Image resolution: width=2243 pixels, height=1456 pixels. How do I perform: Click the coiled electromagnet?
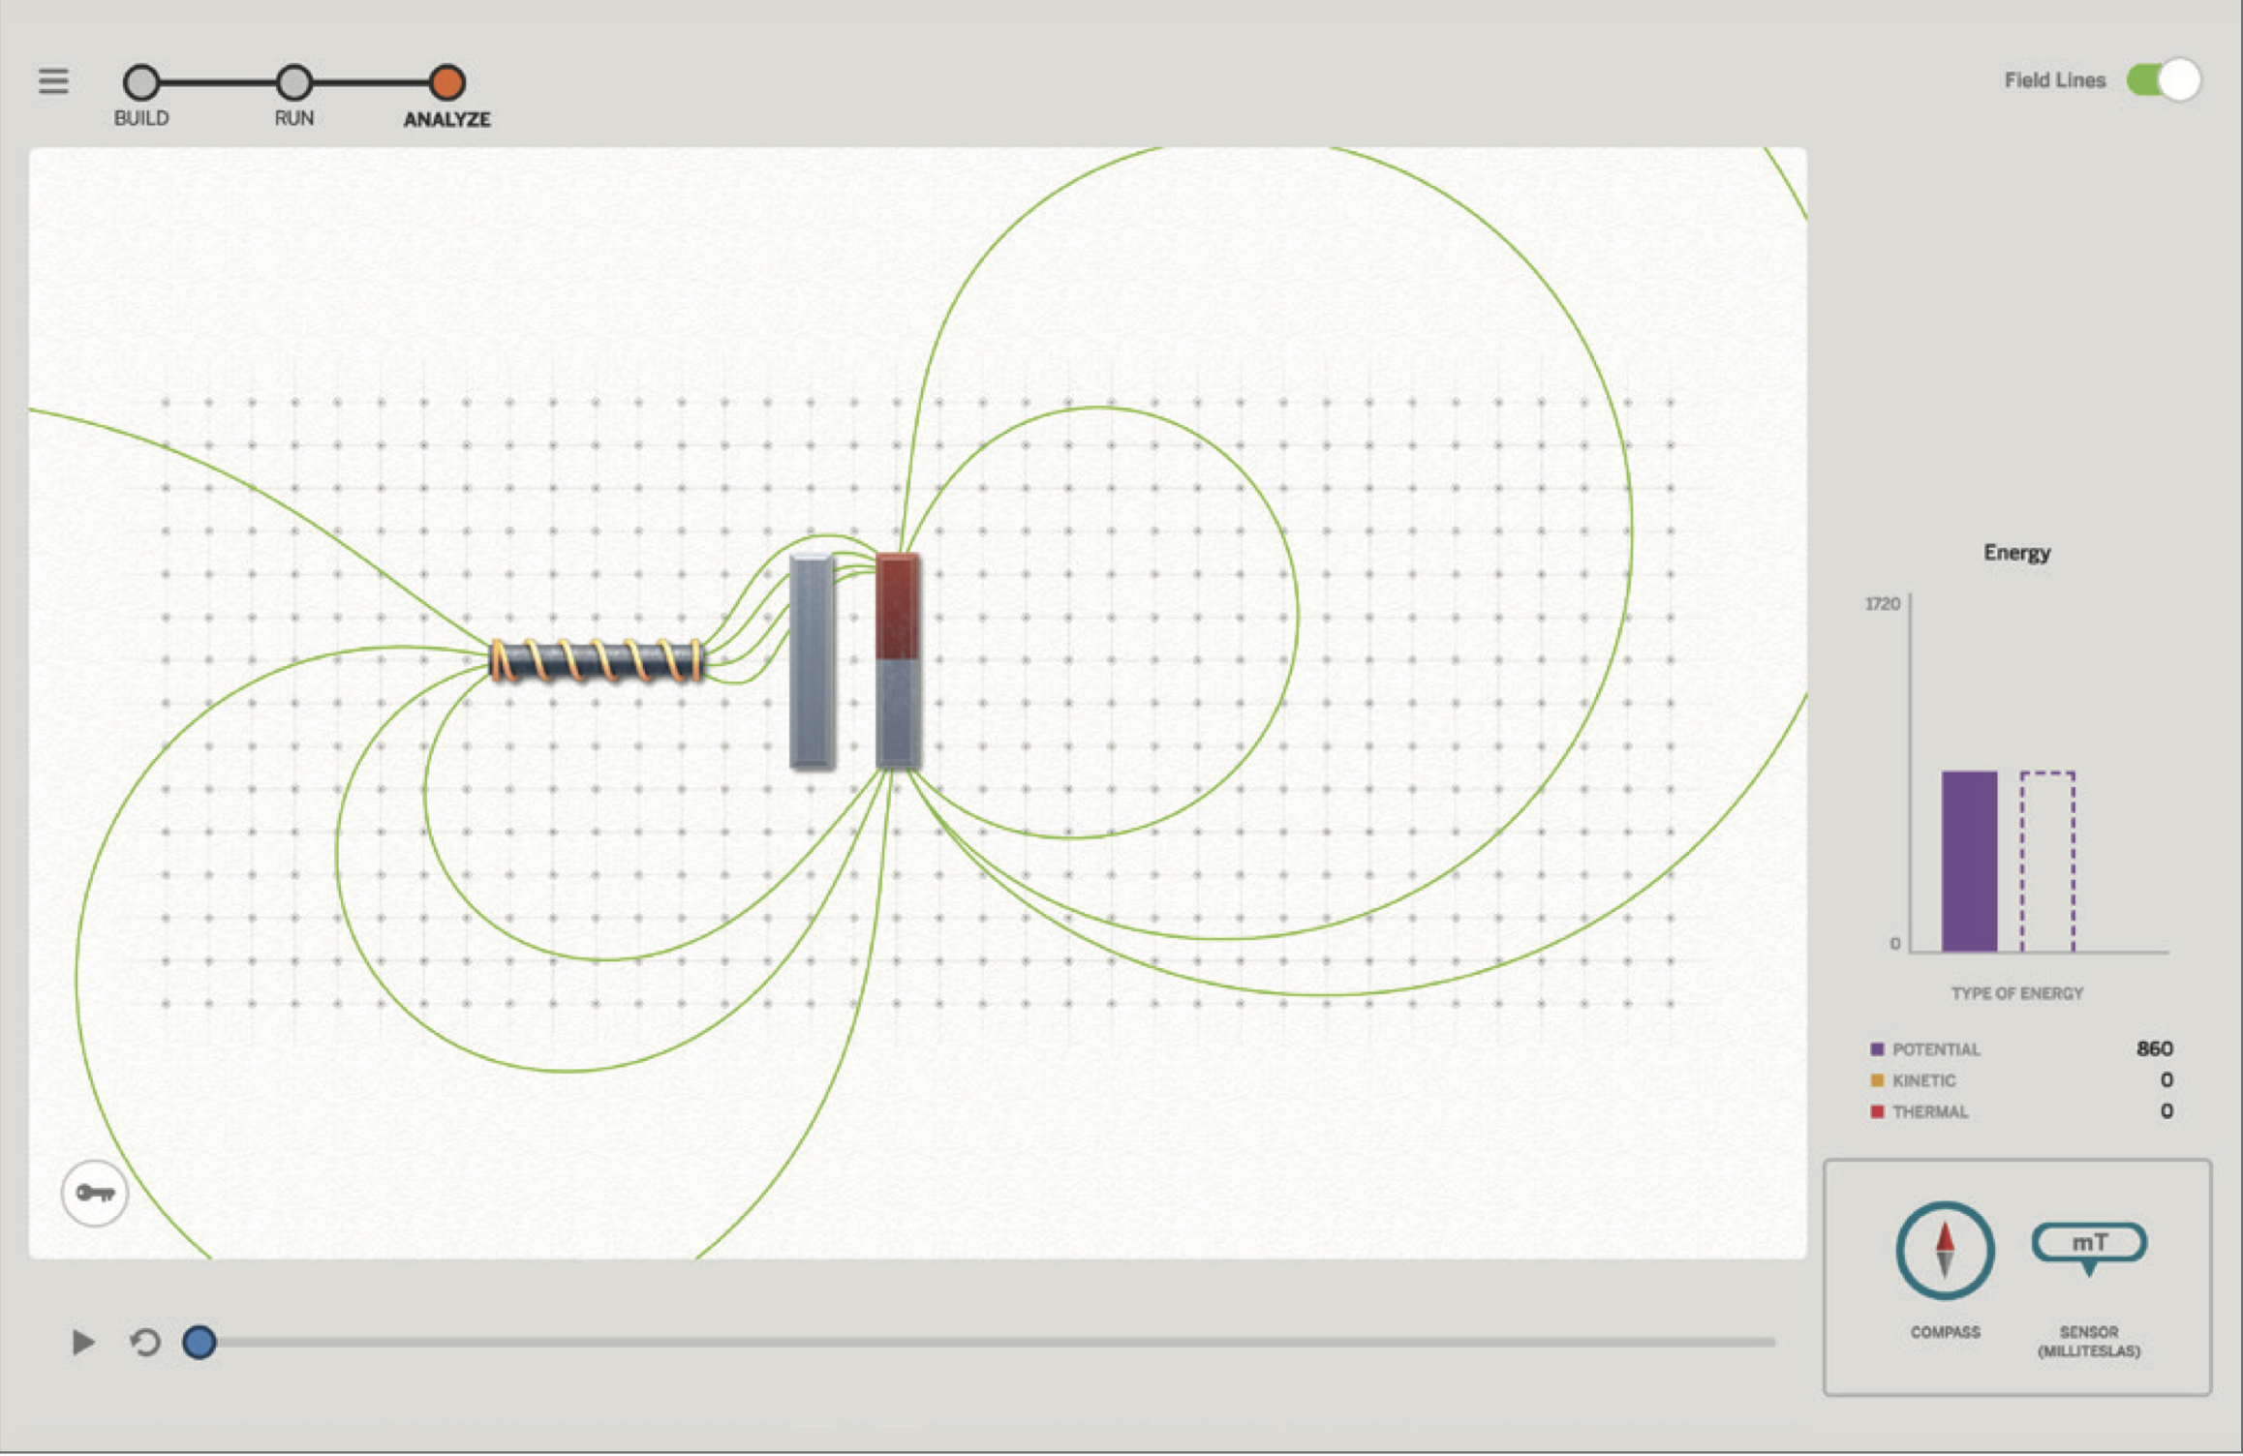[x=597, y=661]
